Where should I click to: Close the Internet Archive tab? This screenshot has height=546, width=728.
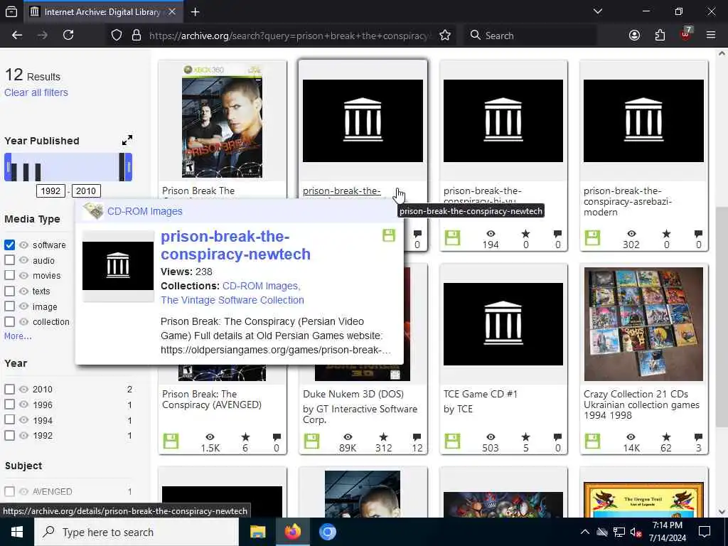point(172,12)
